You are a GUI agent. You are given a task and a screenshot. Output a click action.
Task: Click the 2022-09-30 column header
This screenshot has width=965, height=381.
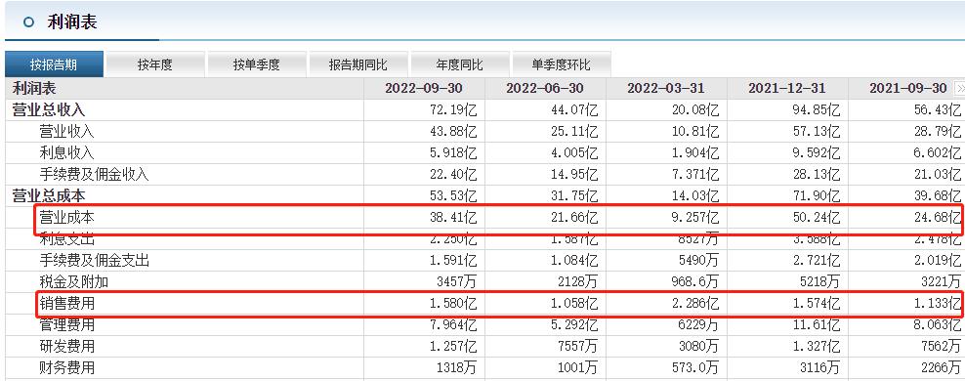[424, 89]
